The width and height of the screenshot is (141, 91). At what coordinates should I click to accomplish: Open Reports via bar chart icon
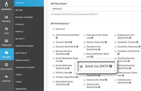[6, 17]
